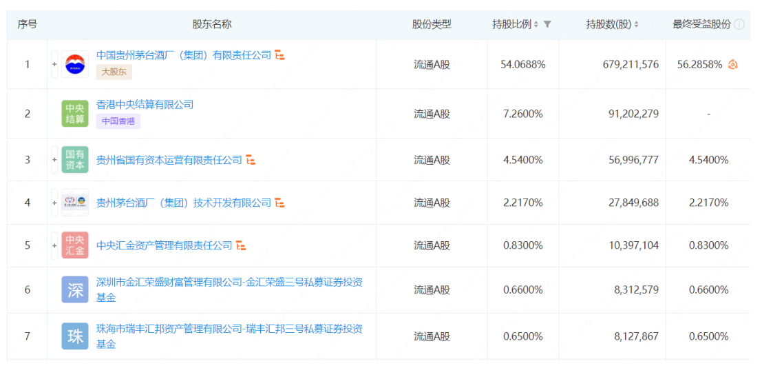
Task: Expand row 1 with the plus toggle
Action: pyautogui.click(x=54, y=64)
